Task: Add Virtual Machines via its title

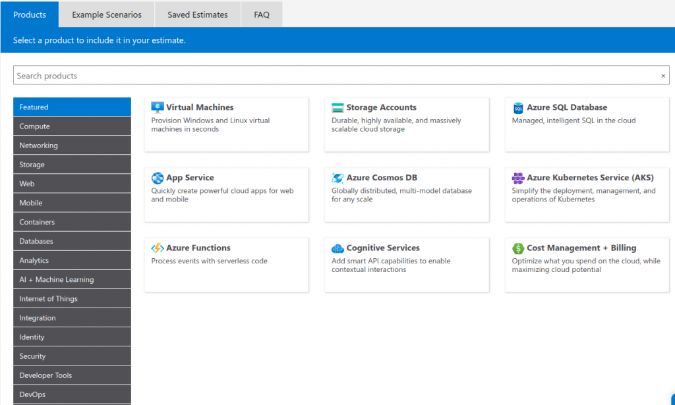Action: pyautogui.click(x=200, y=107)
